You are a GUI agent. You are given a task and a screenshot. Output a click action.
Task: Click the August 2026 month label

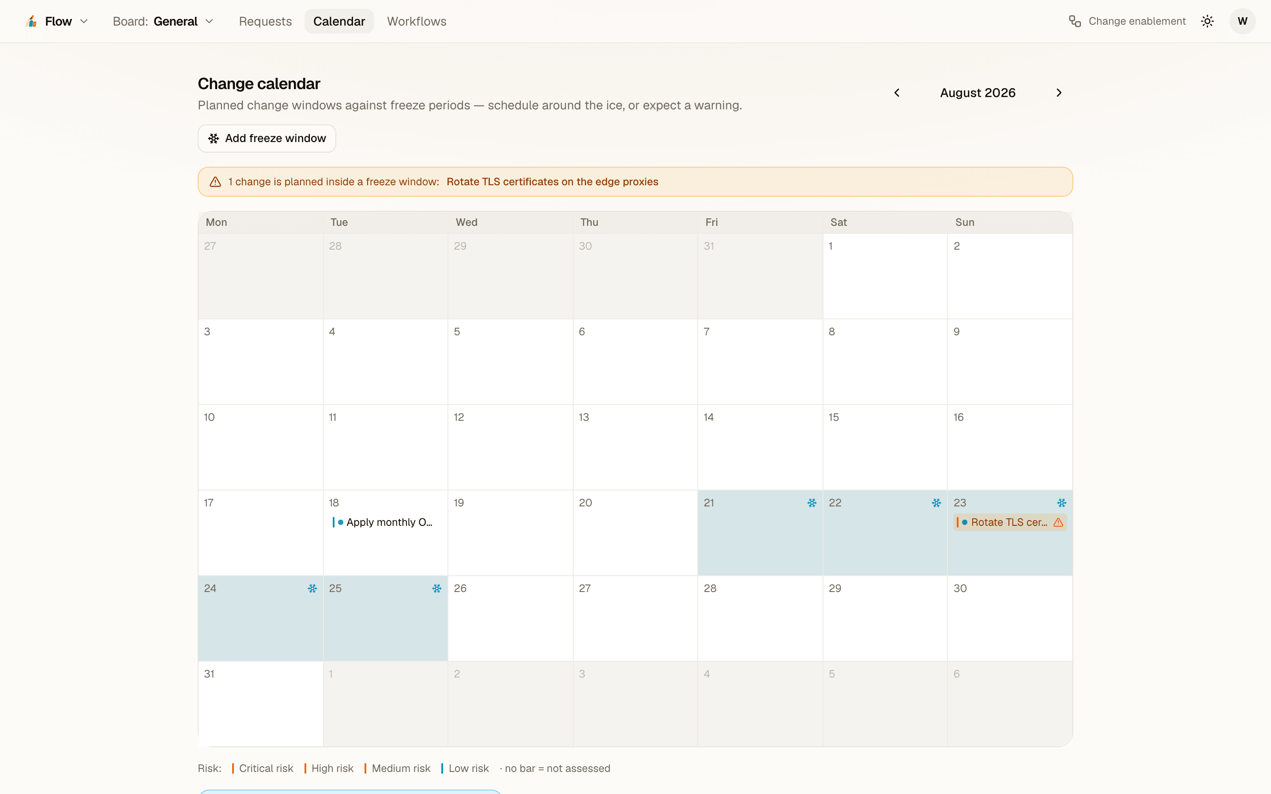point(978,93)
